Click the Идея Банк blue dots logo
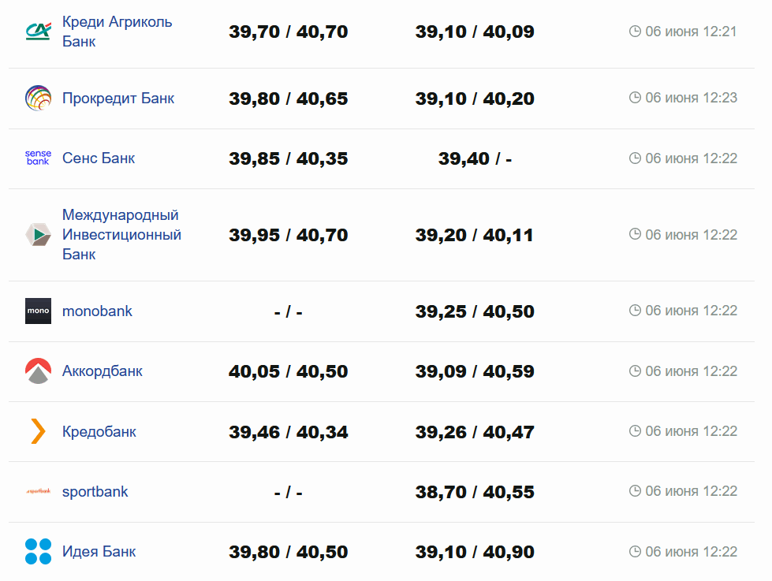The image size is (772, 581). pos(38,552)
